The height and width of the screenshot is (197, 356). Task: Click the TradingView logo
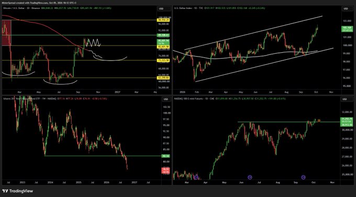[18, 191]
